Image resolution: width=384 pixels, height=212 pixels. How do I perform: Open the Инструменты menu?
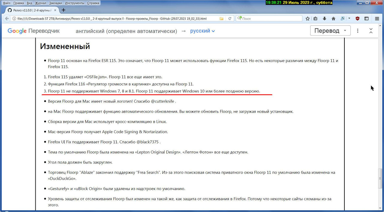[x=74, y=3]
